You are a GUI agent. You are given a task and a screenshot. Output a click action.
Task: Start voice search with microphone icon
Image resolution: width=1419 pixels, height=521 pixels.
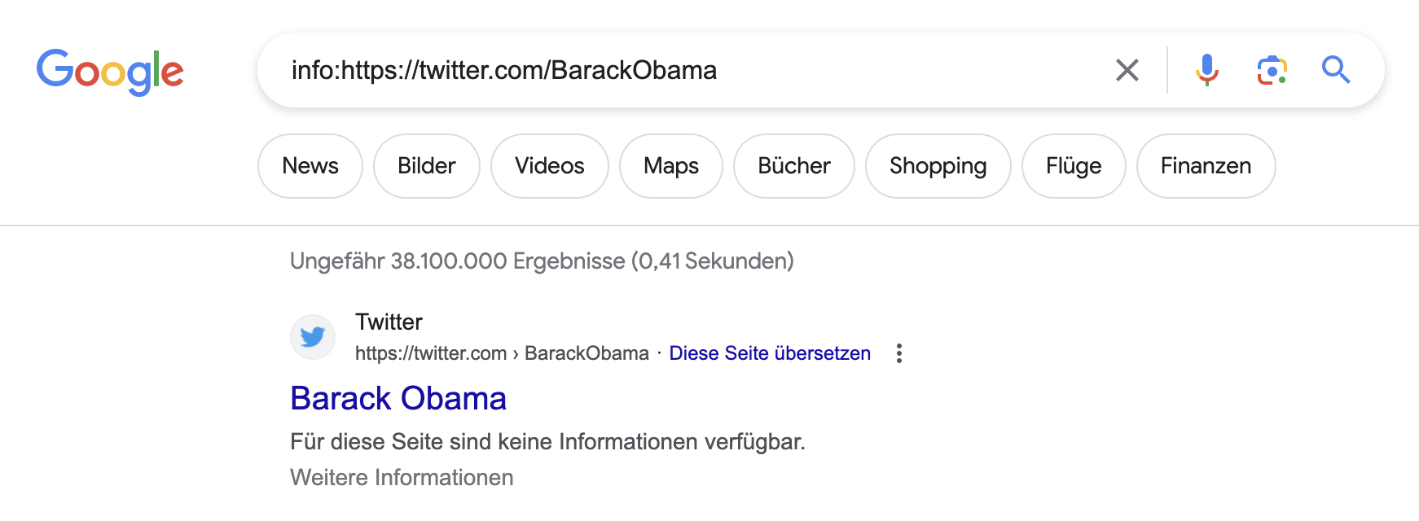tap(1206, 70)
